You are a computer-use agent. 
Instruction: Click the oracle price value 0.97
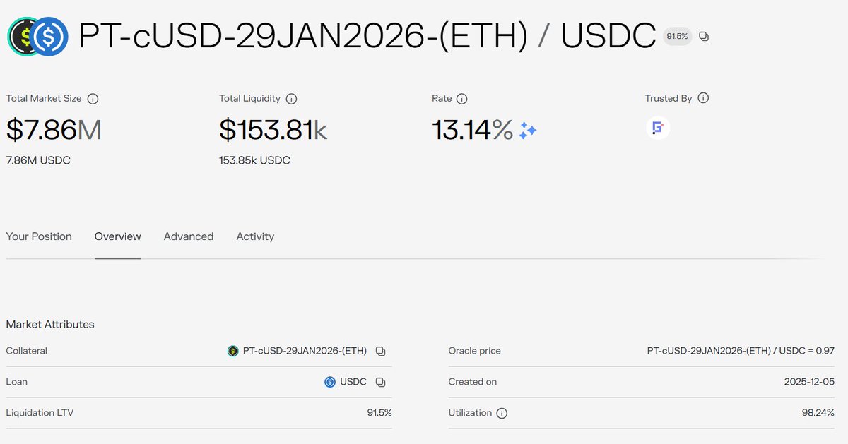point(741,351)
